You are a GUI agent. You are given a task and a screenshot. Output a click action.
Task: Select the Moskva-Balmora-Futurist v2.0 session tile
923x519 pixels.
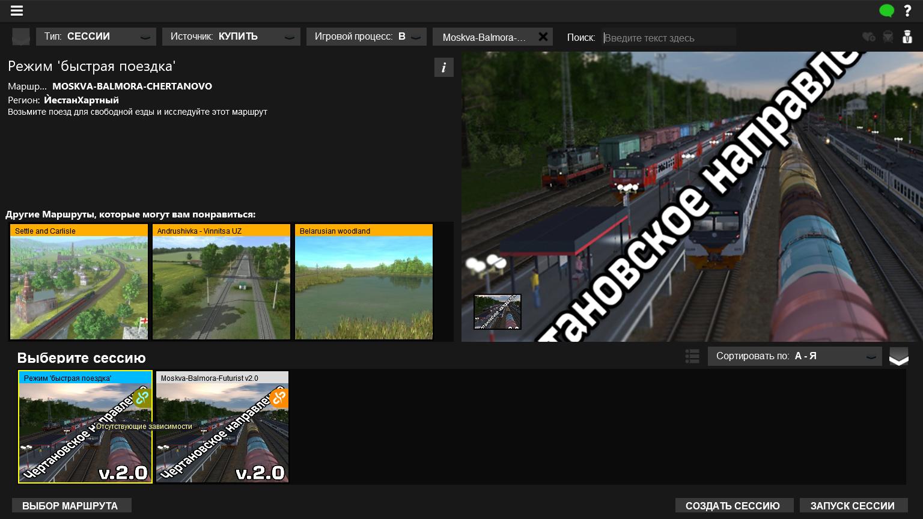(222, 426)
